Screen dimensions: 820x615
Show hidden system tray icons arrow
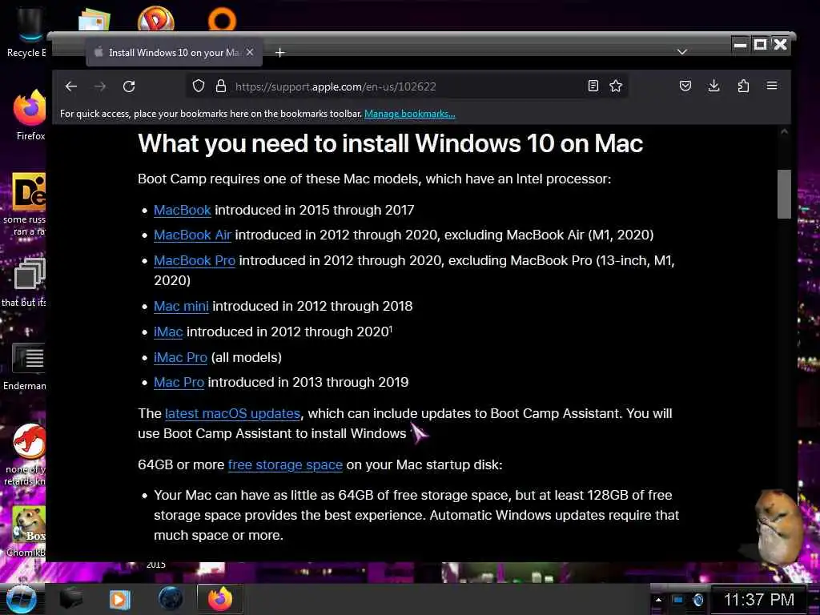658,600
